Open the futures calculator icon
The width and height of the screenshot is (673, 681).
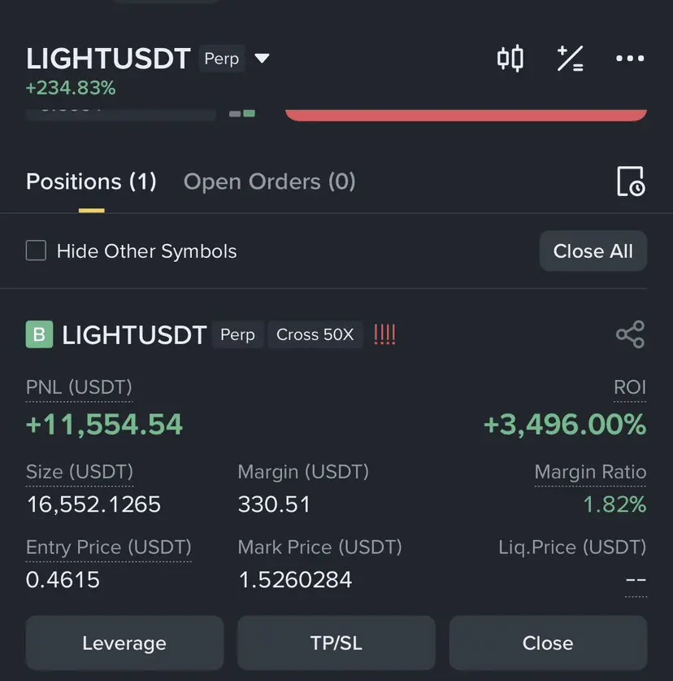(x=570, y=59)
